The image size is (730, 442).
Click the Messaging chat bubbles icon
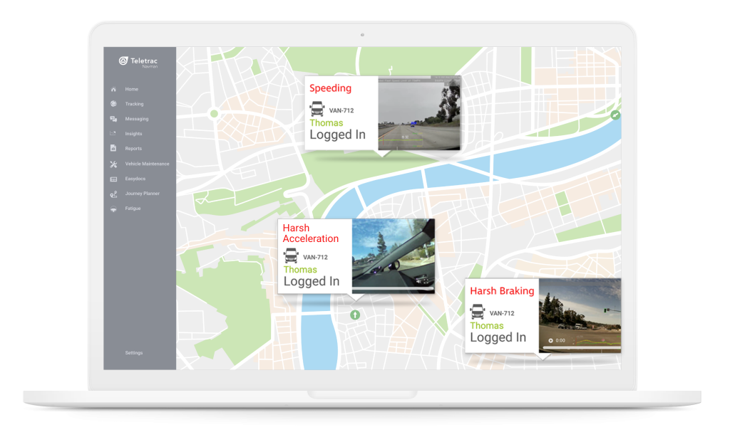113,120
